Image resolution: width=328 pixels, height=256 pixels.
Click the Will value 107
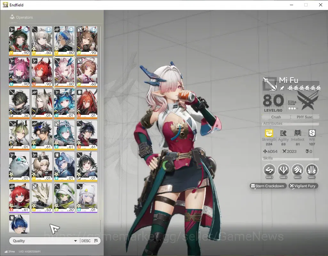[x=312, y=144]
